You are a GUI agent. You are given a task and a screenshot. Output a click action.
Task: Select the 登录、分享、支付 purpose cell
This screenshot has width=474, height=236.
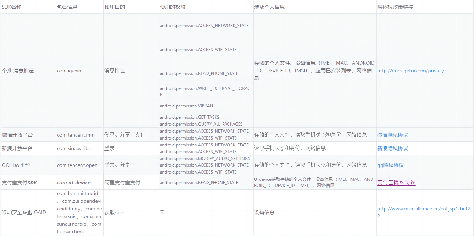tap(125, 135)
